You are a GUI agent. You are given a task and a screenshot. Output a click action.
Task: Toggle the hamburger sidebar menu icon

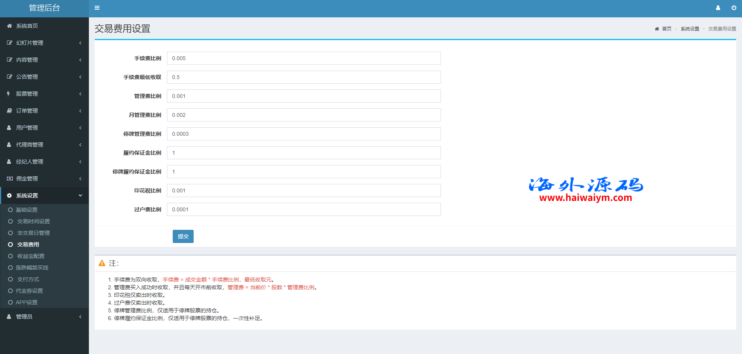tap(97, 8)
